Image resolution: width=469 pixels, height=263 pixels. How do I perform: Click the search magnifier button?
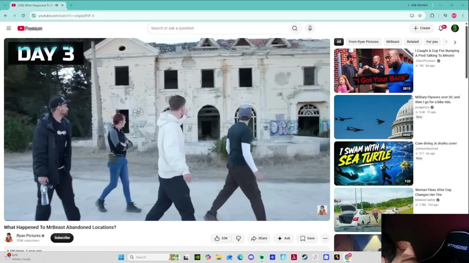click(295, 28)
